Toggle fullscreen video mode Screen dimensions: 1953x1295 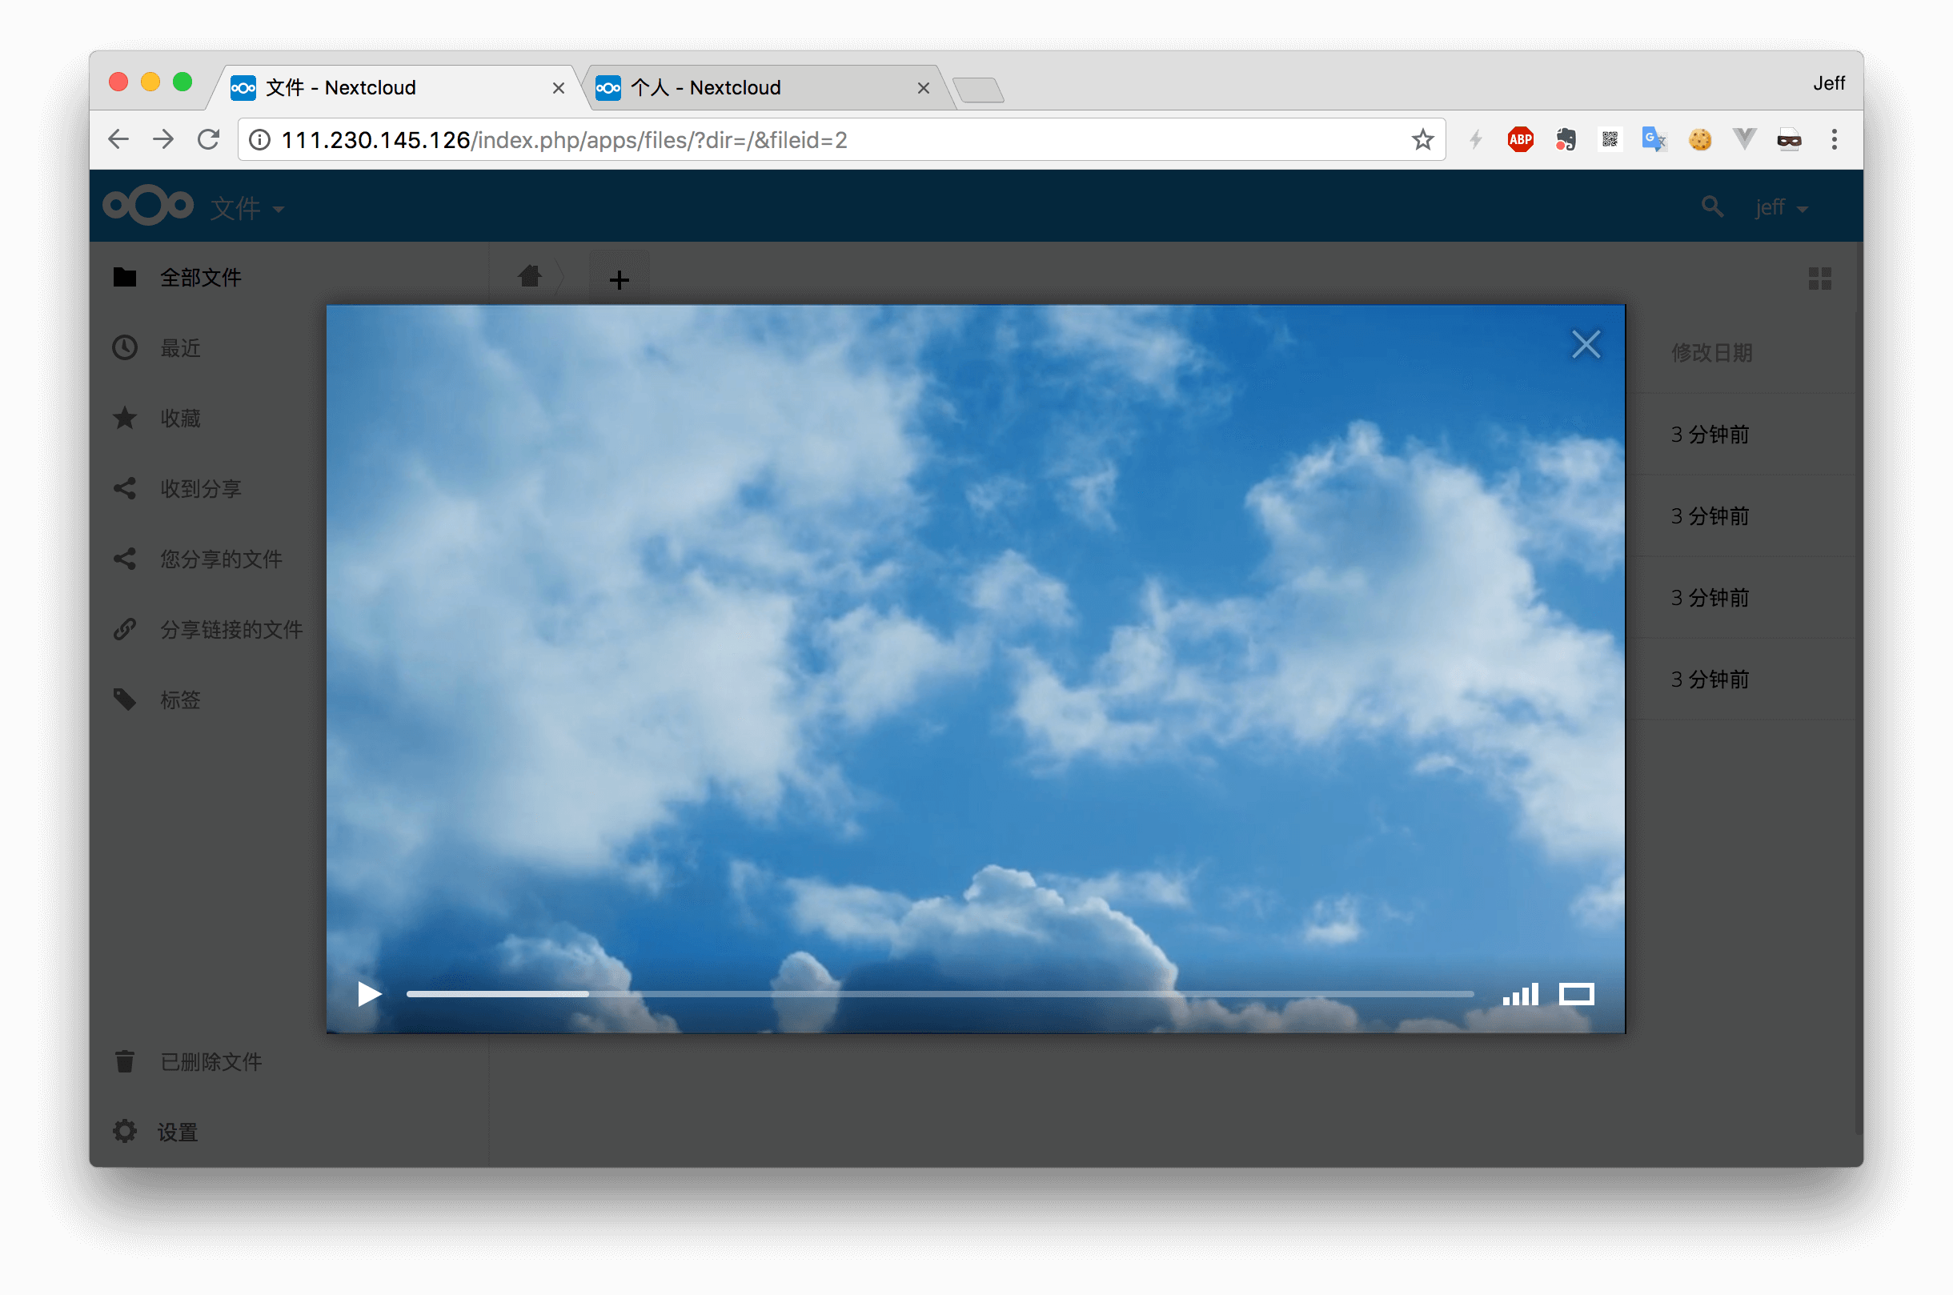coord(1576,993)
